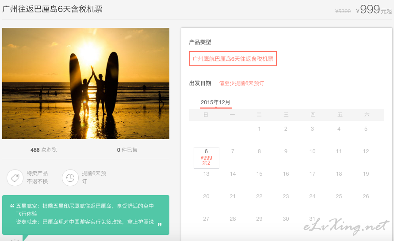The height and width of the screenshot is (241, 394).
Task: Click calendar date 28
Action: [233, 219]
